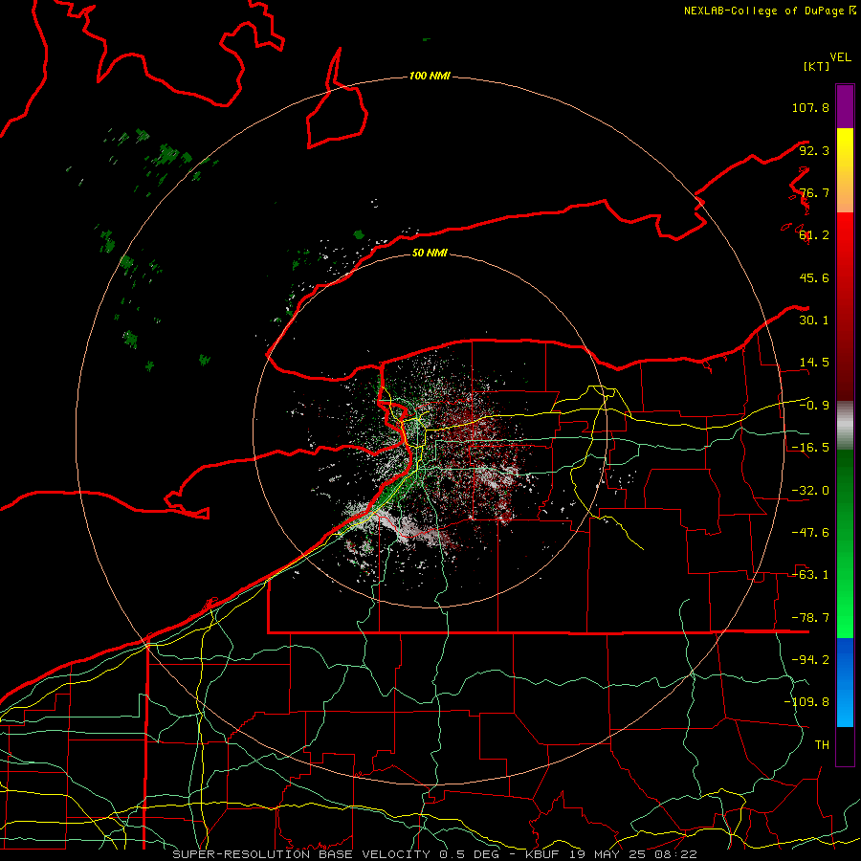The width and height of the screenshot is (861, 861).
Task: Click the 30.1 legend value
Action: 814,320
